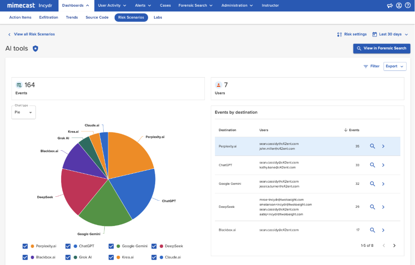Click the sort arrow on Events column
415x265 pixels.
(x=346, y=130)
